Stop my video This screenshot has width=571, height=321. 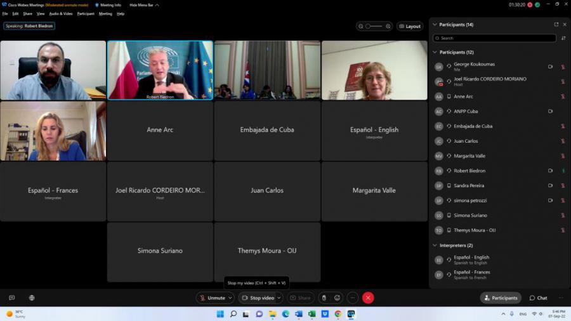click(x=258, y=298)
